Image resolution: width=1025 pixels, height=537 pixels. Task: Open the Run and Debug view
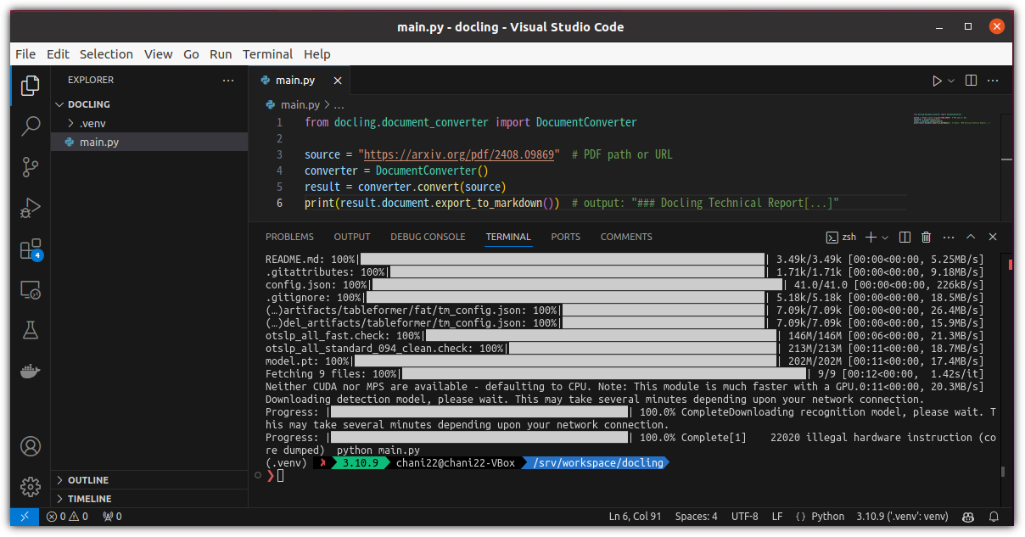(31, 208)
